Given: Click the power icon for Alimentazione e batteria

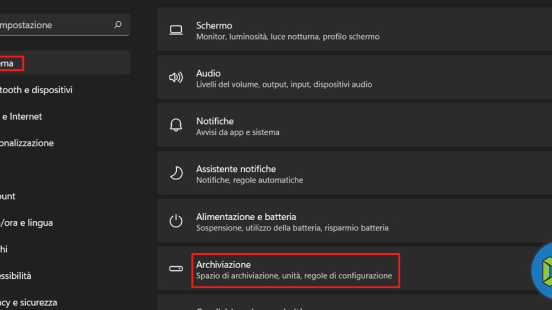Looking at the screenshot, I should (176, 221).
